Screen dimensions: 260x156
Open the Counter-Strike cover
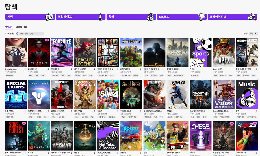coord(154,52)
